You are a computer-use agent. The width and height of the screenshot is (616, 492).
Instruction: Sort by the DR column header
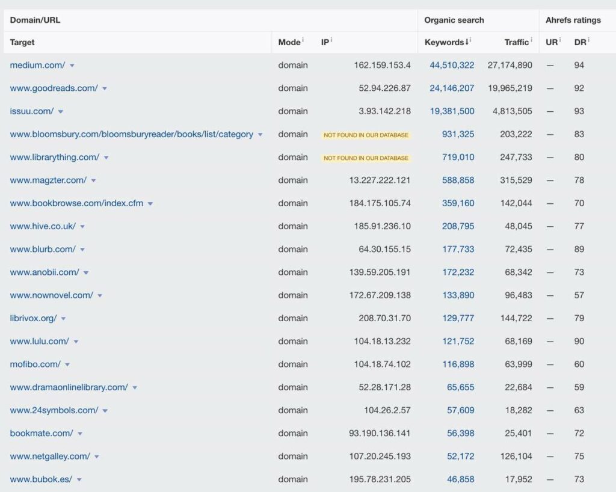(x=580, y=43)
